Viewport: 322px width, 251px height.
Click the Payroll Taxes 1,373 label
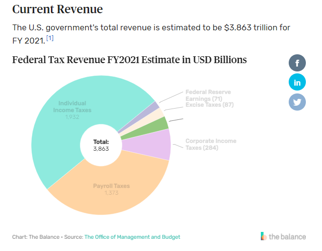111,189
